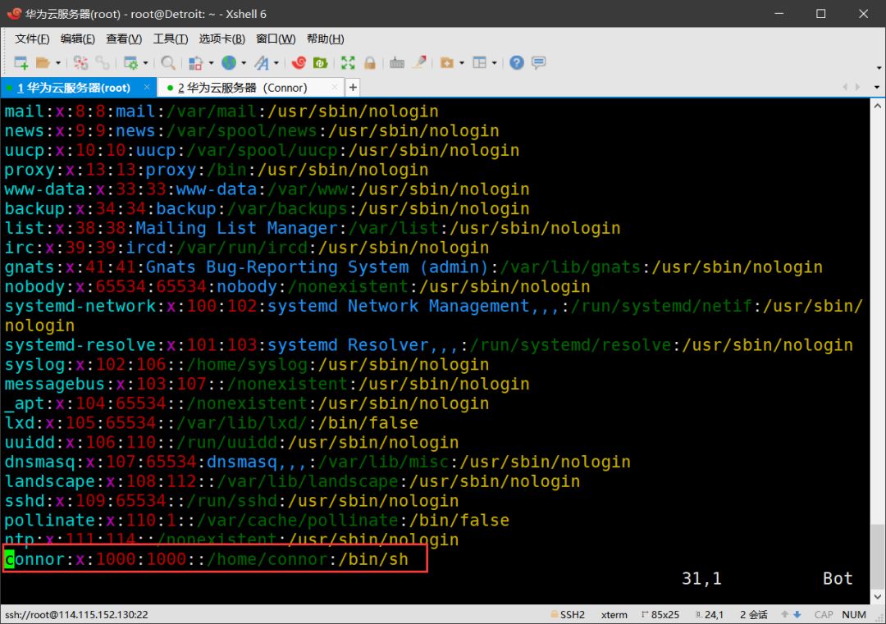Click the highlight pen icon
This screenshot has width=886, height=624.
(x=419, y=62)
